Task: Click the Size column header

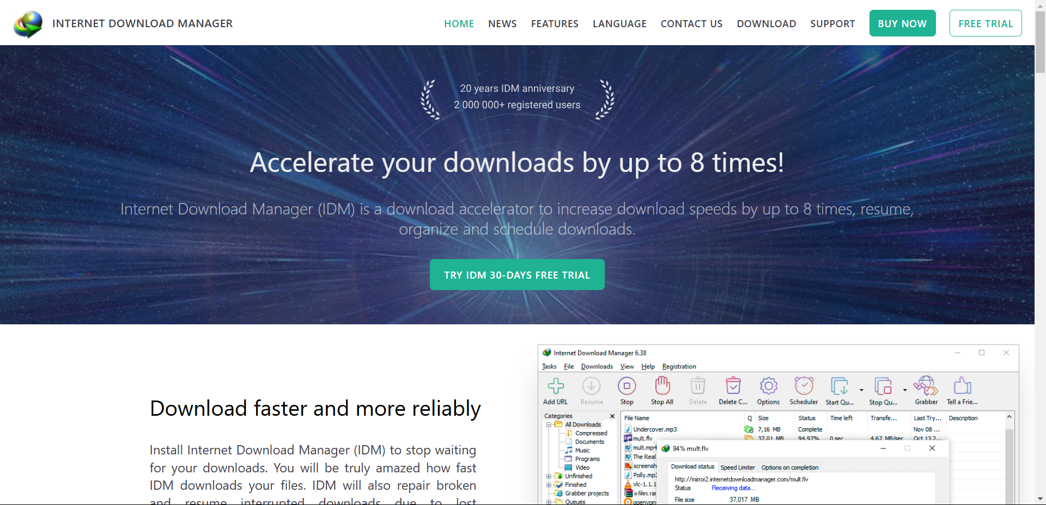Action: pyautogui.click(x=763, y=418)
